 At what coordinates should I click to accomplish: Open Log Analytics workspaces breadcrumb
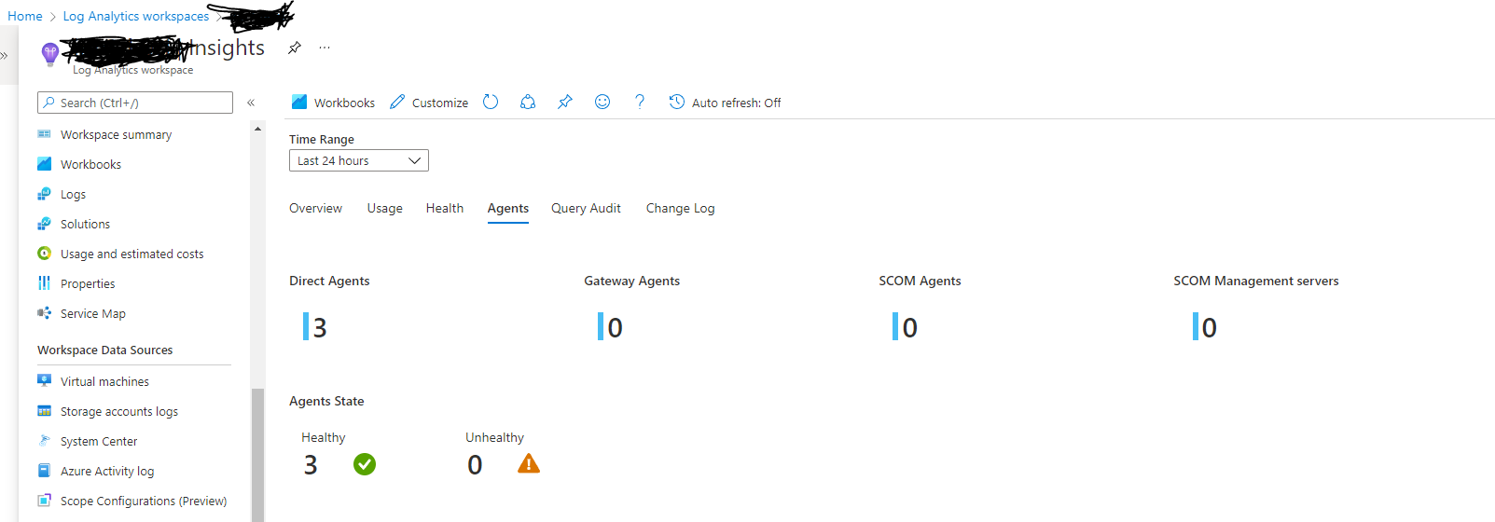(x=136, y=16)
